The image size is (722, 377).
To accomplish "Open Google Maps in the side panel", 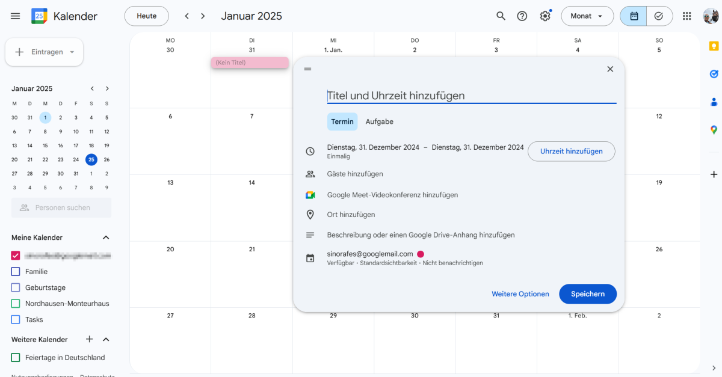I will click(x=713, y=129).
